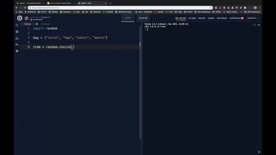
Task: Open iOS Development bookmarks folder
Action: tap(202, 12)
